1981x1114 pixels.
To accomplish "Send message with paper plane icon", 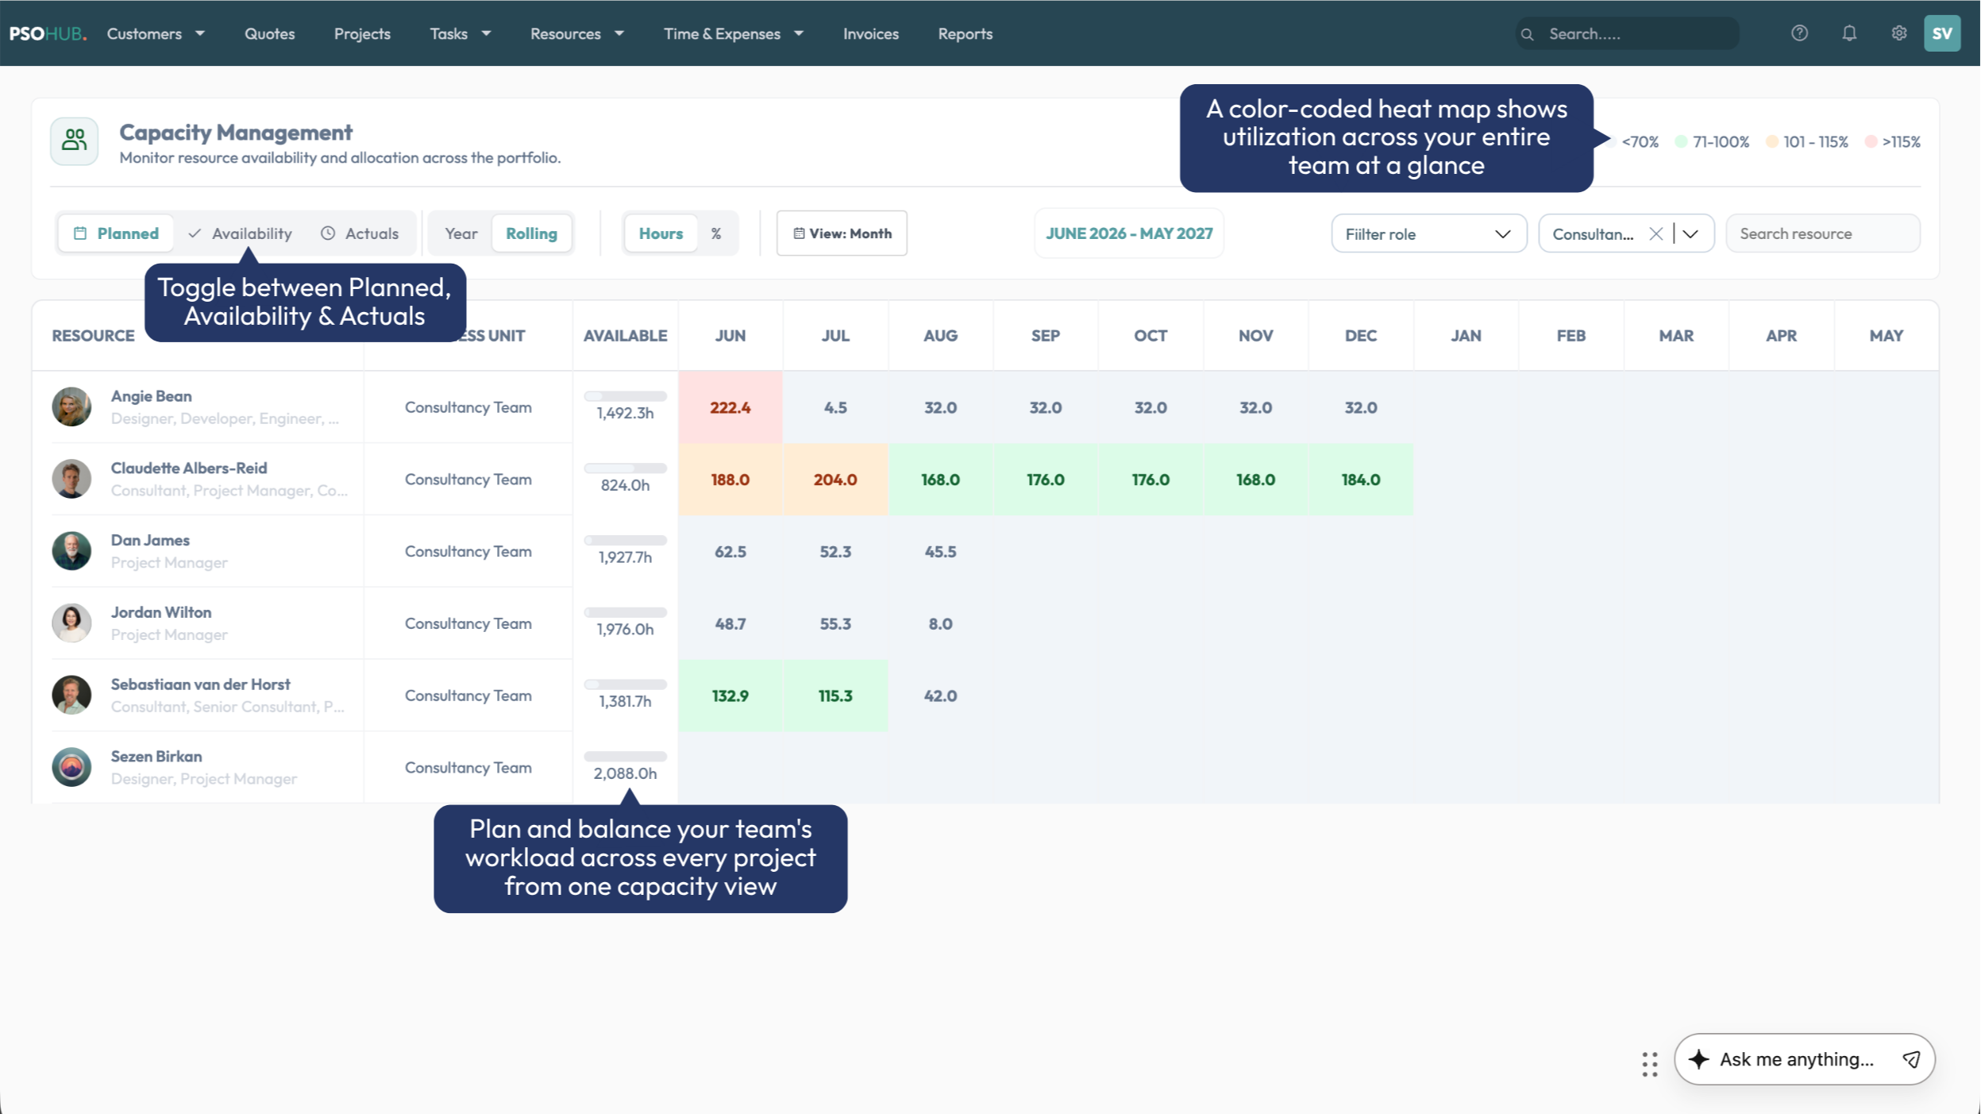I will pos(1911,1059).
